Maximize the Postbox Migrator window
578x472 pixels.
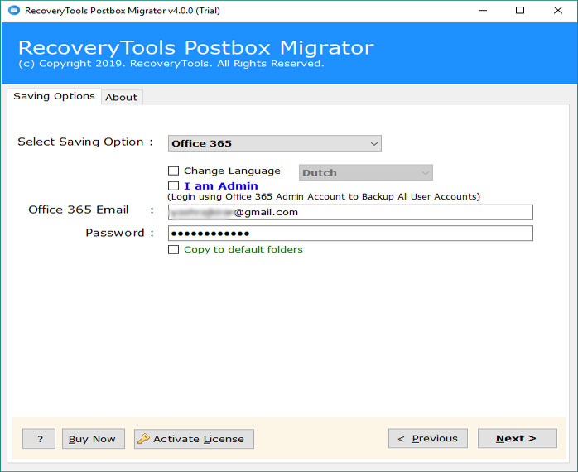coord(520,11)
